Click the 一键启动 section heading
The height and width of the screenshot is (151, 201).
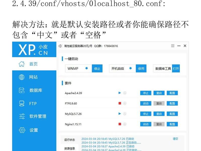pyautogui.click(x=71, y=59)
